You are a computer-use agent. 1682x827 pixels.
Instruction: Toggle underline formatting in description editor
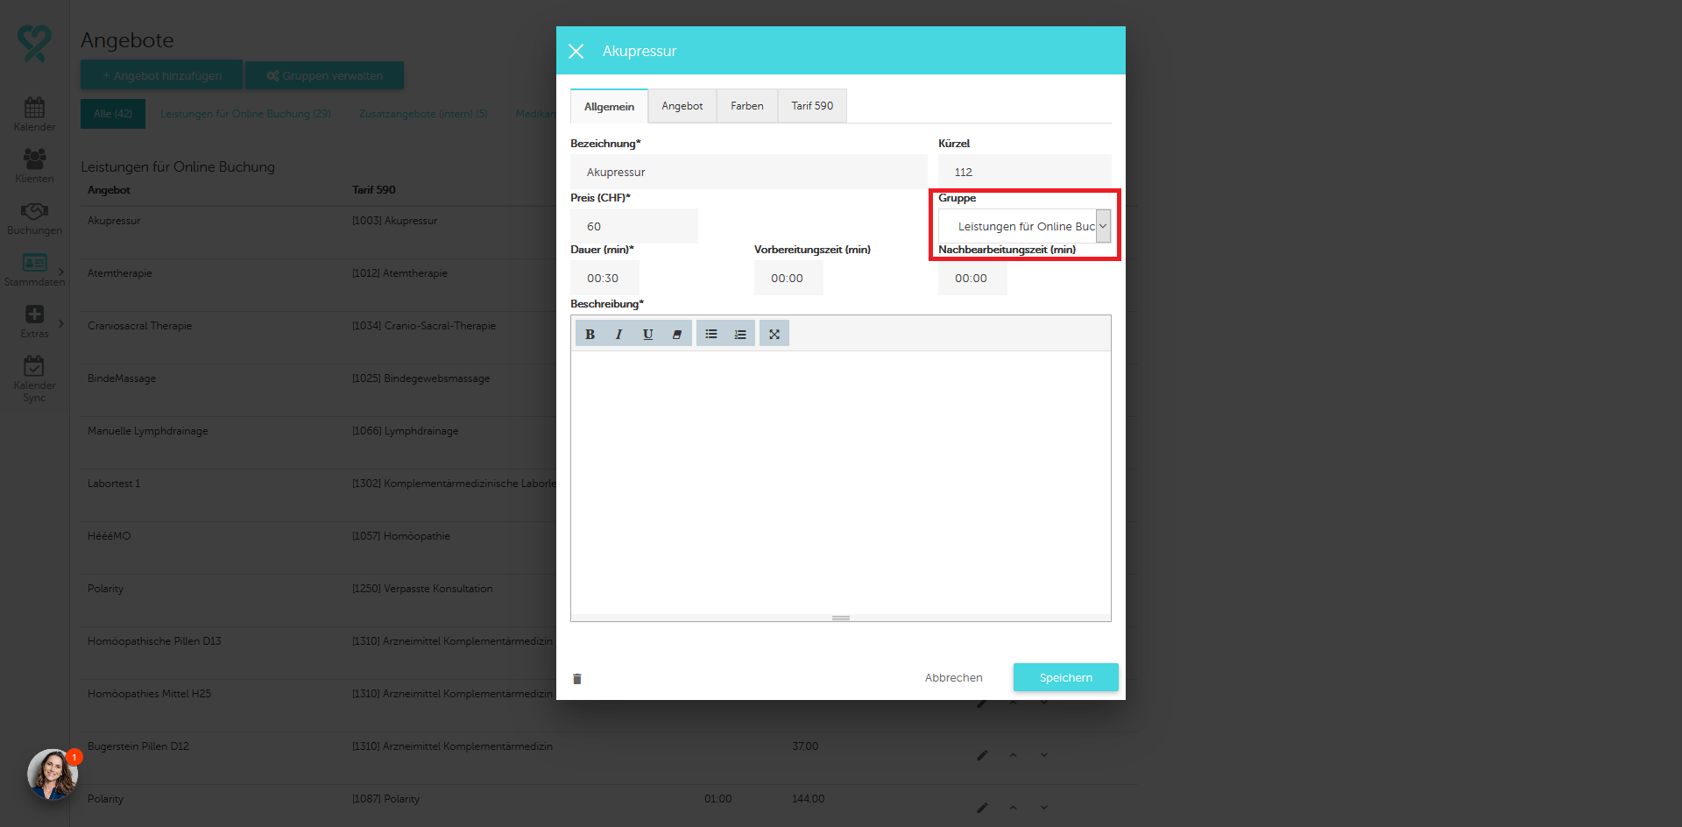[x=647, y=334]
